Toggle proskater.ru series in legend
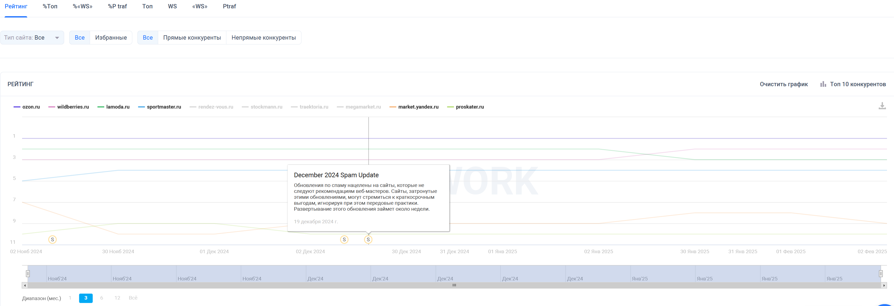Image resolution: width=894 pixels, height=306 pixels. 465,107
